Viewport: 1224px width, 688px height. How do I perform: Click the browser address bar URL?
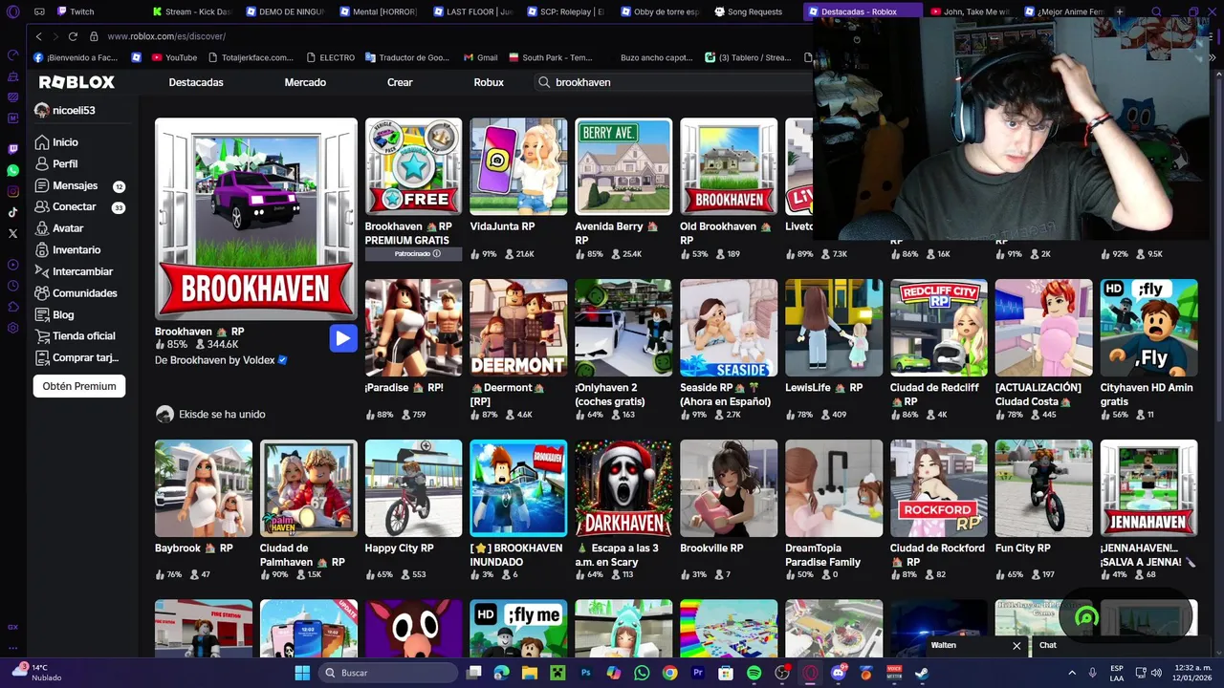tap(166, 36)
